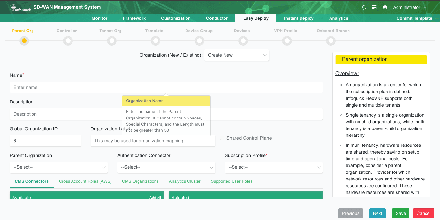Expand the Parent Organization dropdown
Viewport: 440px width, 220px height.
tap(59, 167)
